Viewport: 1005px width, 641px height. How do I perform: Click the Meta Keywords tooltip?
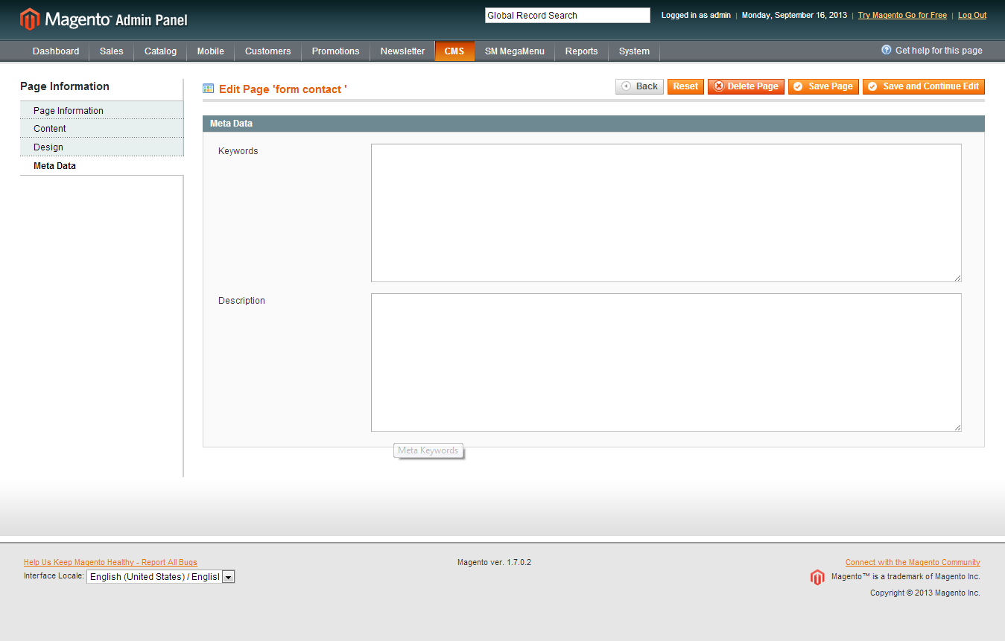428,450
